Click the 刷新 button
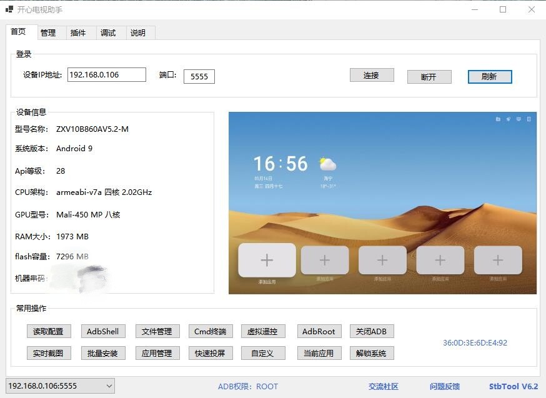This screenshot has height=398, width=546. 490,77
